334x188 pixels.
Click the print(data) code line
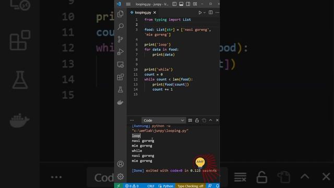click(163, 54)
